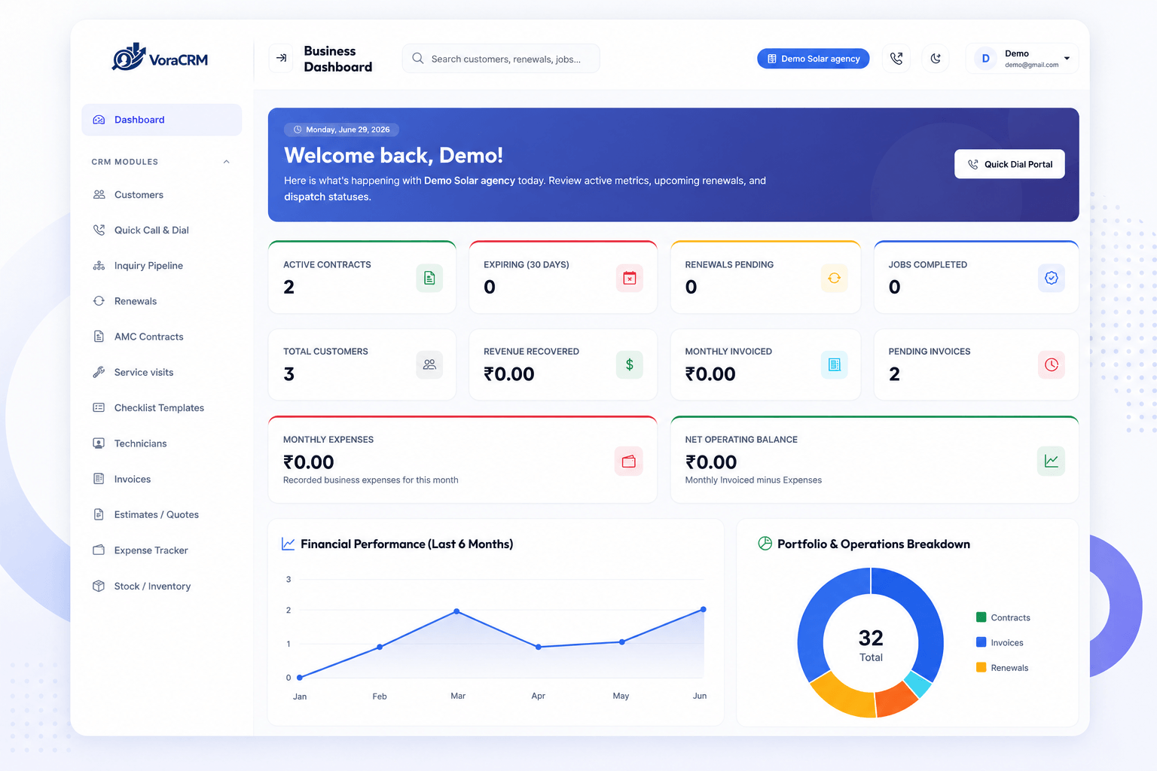
Task: Click the Stock / Inventory box icon
Action: coord(99,587)
